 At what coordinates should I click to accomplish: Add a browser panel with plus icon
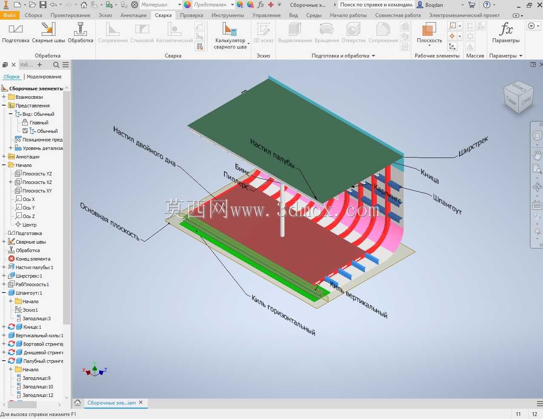click(x=40, y=65)
